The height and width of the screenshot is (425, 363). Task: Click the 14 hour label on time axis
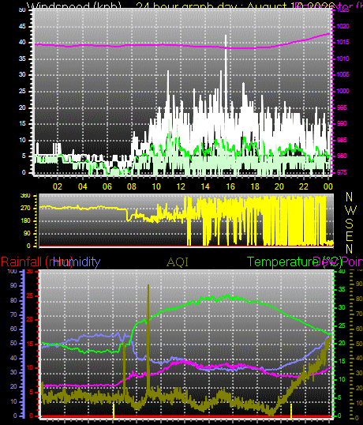[x=205, y=186]
